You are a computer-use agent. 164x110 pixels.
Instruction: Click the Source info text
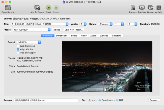pyautogui.click(x=42, y=19)
